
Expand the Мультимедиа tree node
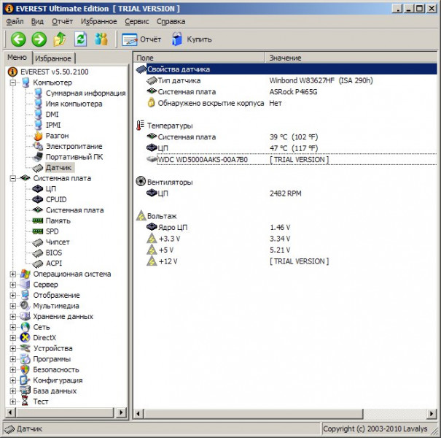pos(12,306)
